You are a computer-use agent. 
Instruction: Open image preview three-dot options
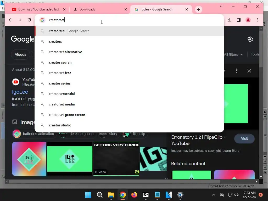(237, 71)
